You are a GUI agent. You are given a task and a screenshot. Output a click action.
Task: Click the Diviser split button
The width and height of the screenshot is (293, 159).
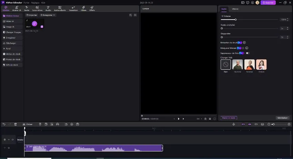point(28,124)
